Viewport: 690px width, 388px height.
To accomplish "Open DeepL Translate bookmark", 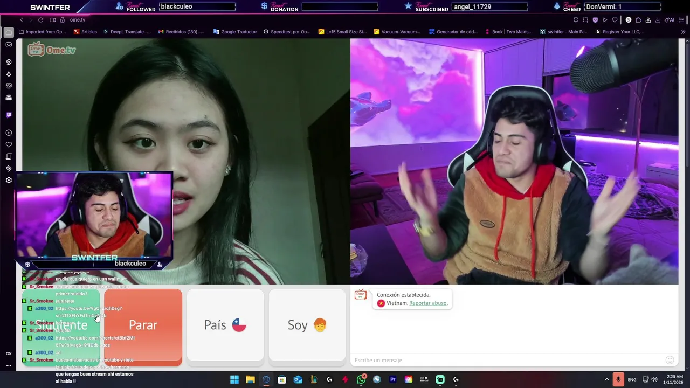I will pos(127,32).
